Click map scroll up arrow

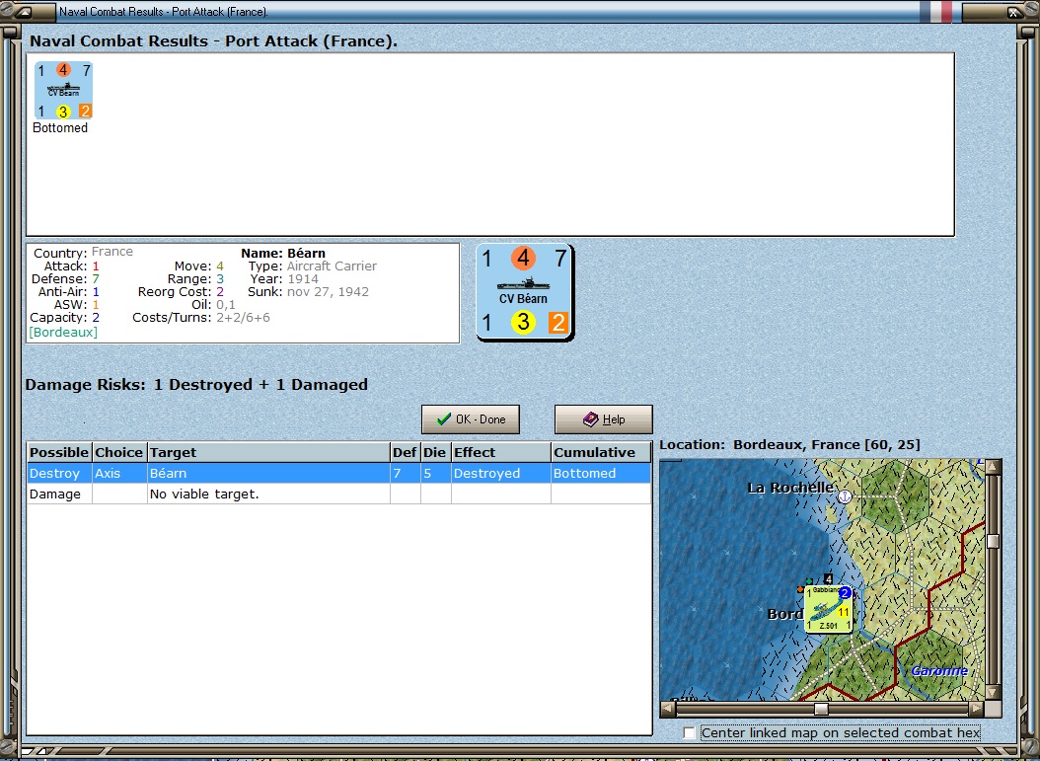(993, 467)
